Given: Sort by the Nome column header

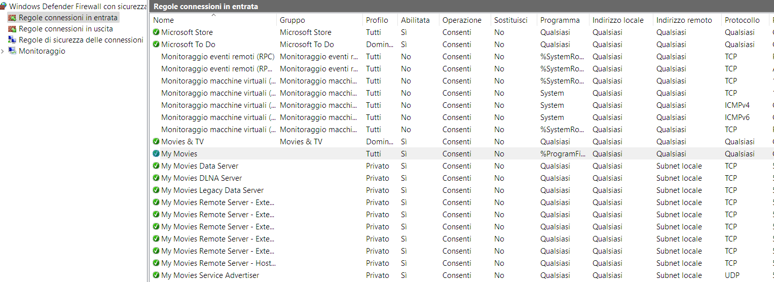Looking at the screenshot, I should (213, 20).
